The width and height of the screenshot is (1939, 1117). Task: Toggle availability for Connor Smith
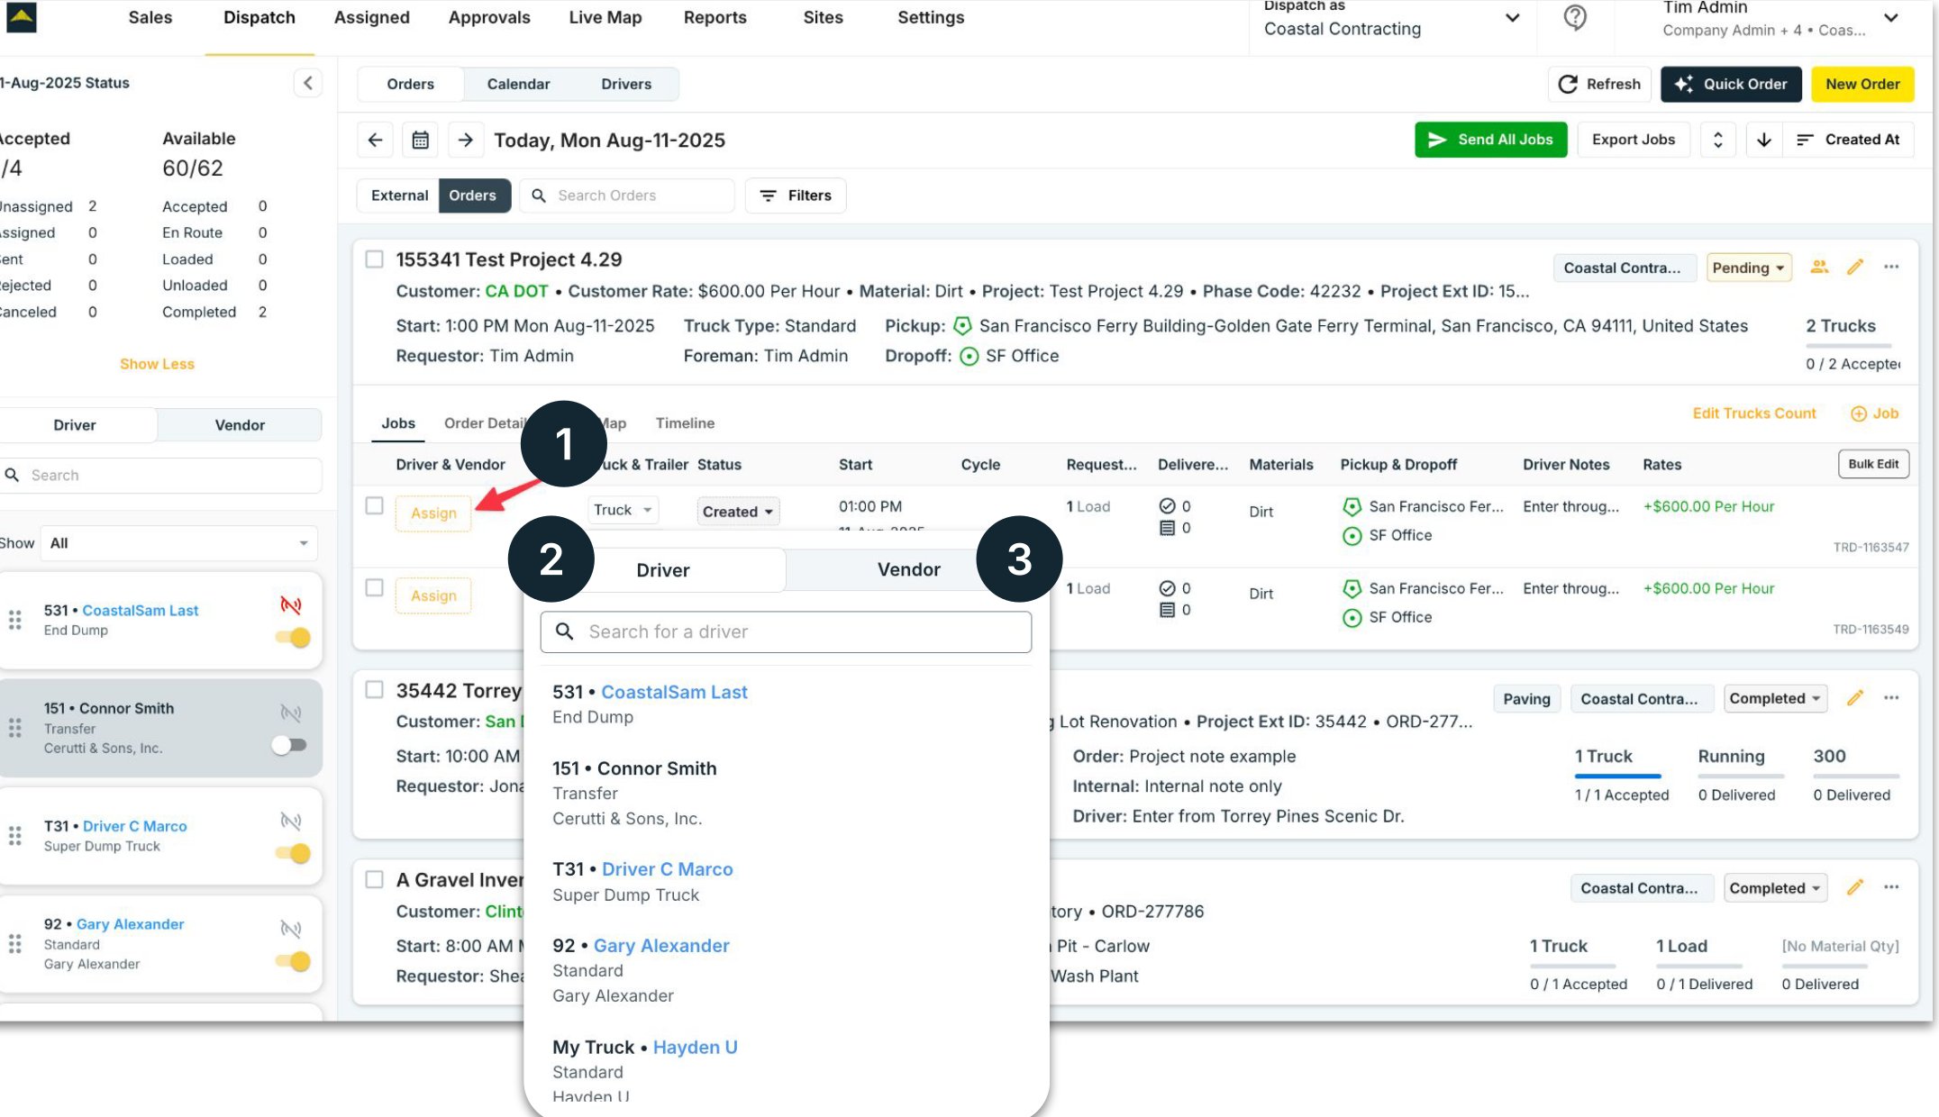coord(289,745)
